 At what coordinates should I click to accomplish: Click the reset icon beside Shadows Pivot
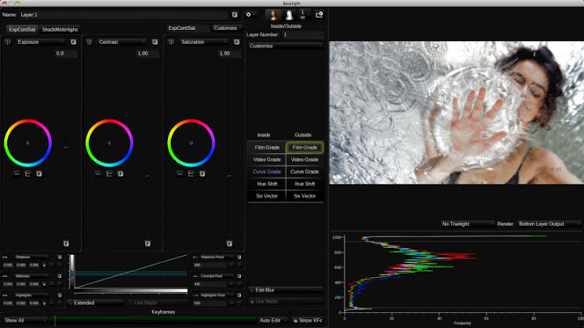pyautogui.click(x=239, y=257)
